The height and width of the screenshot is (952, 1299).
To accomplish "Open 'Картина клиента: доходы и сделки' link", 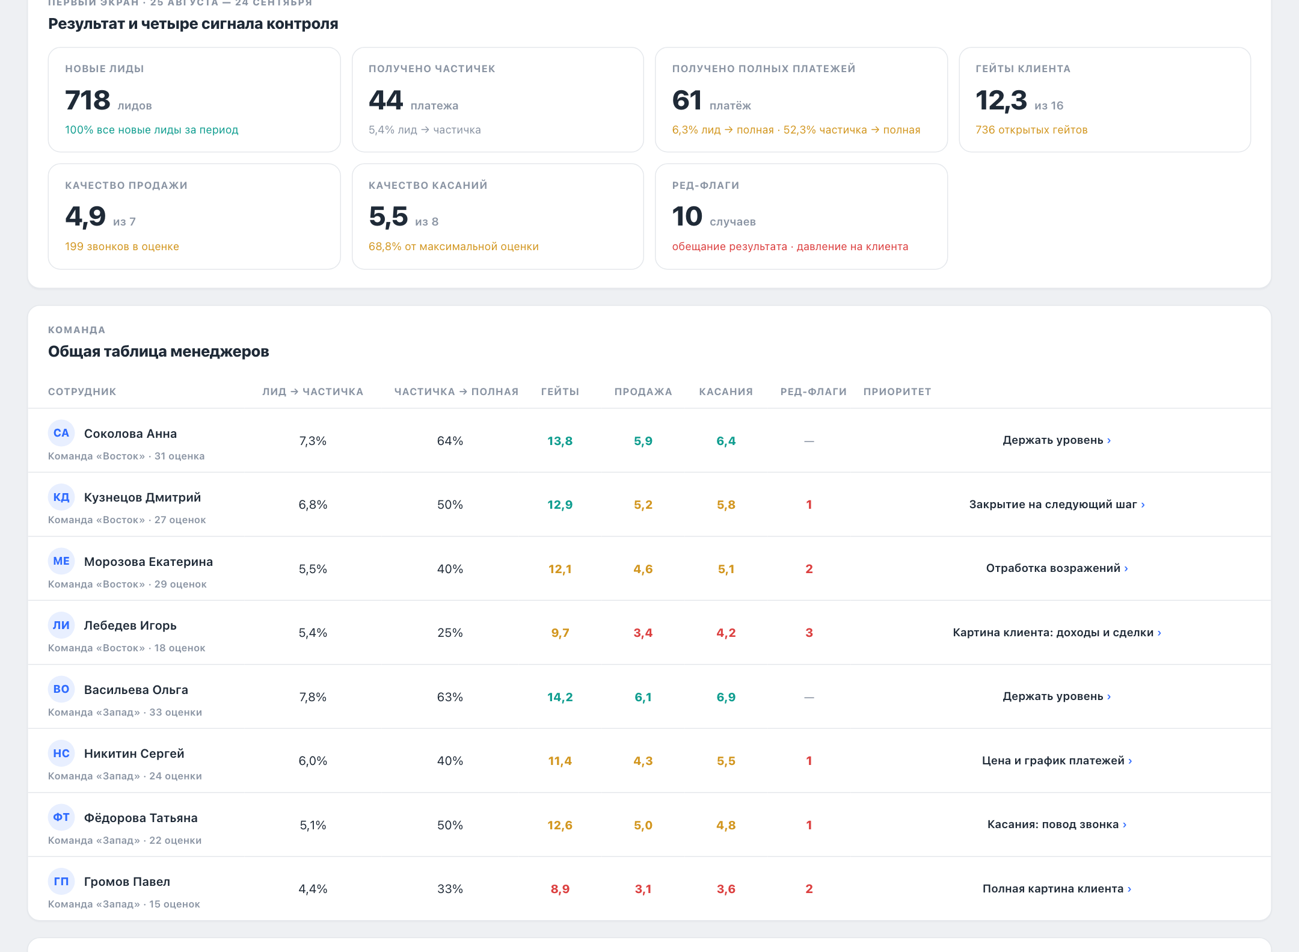I will [1057, 633].
